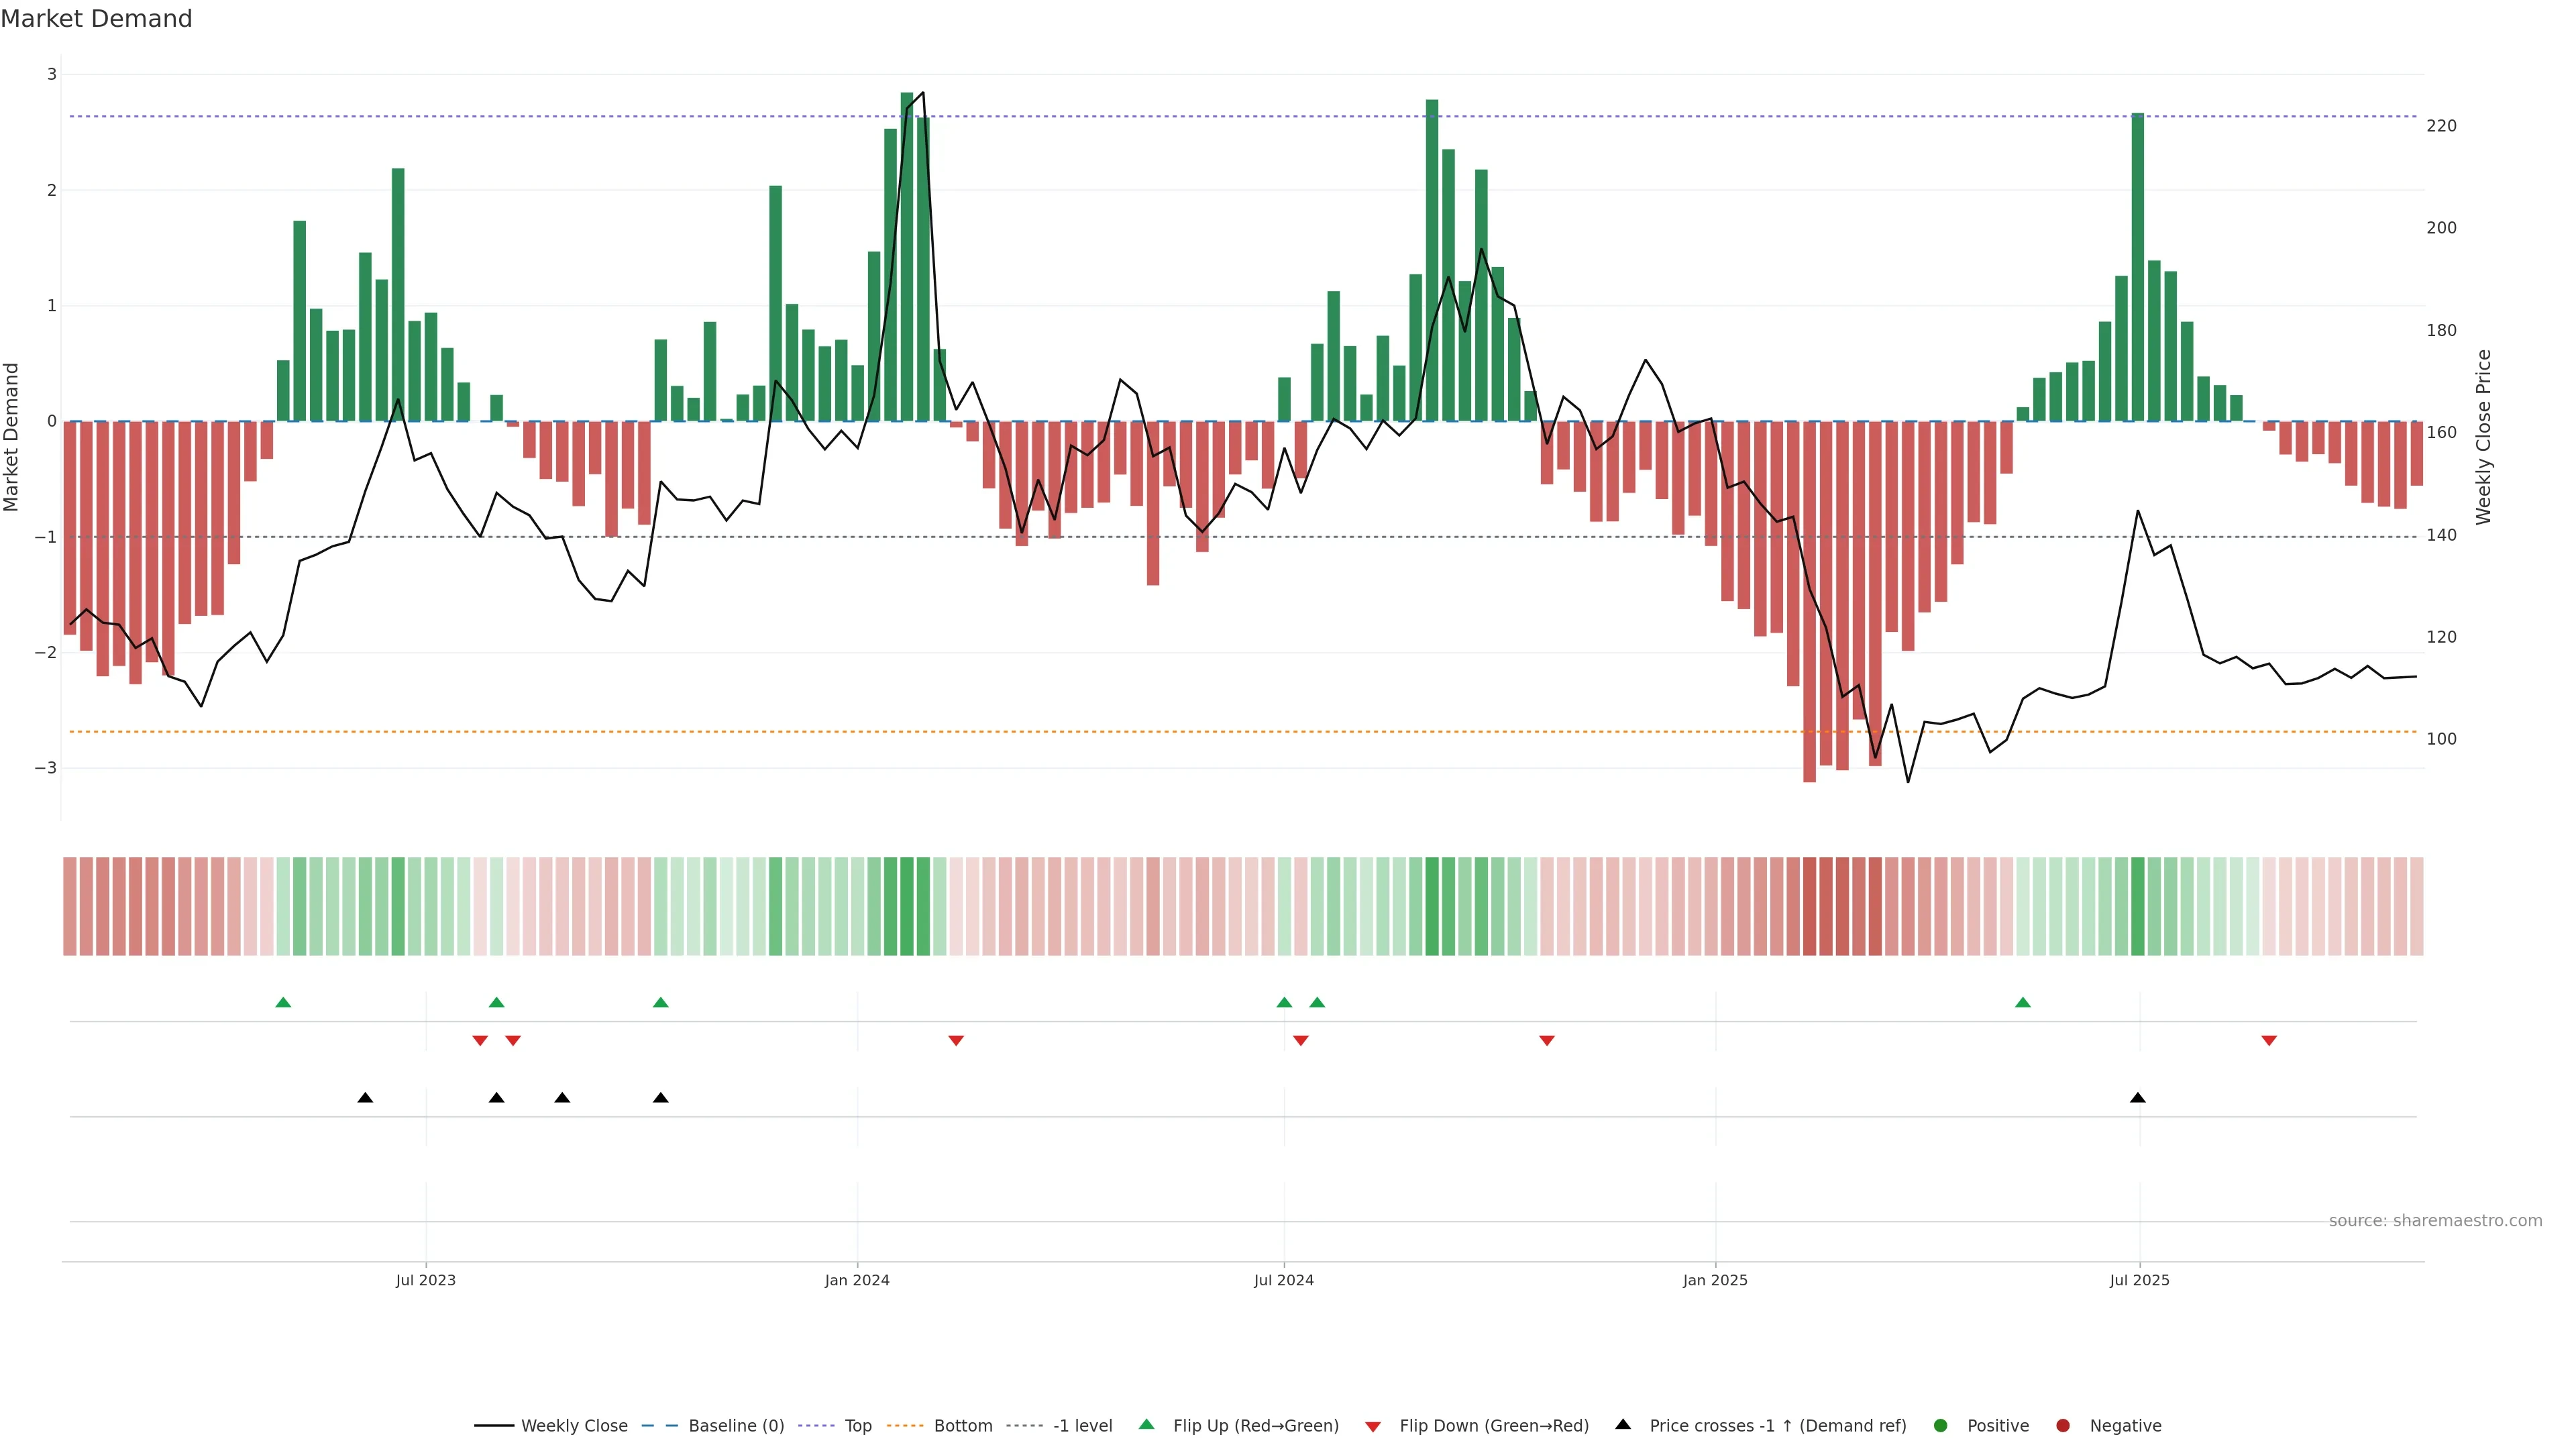2576x1449 pixels.
Task: Click the Market Demand chart title
Action: click(x=96, y=19)
